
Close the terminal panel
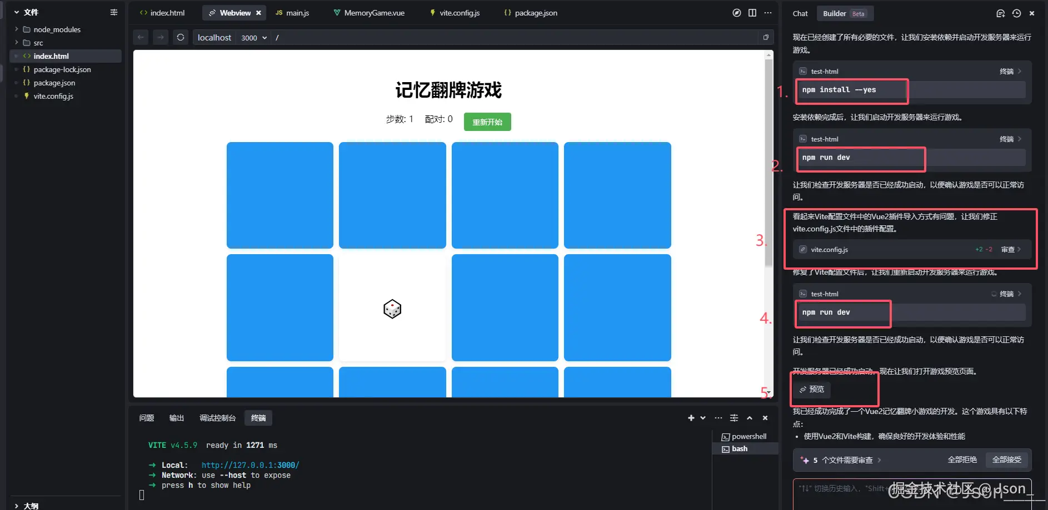click(x=765, y=418)
